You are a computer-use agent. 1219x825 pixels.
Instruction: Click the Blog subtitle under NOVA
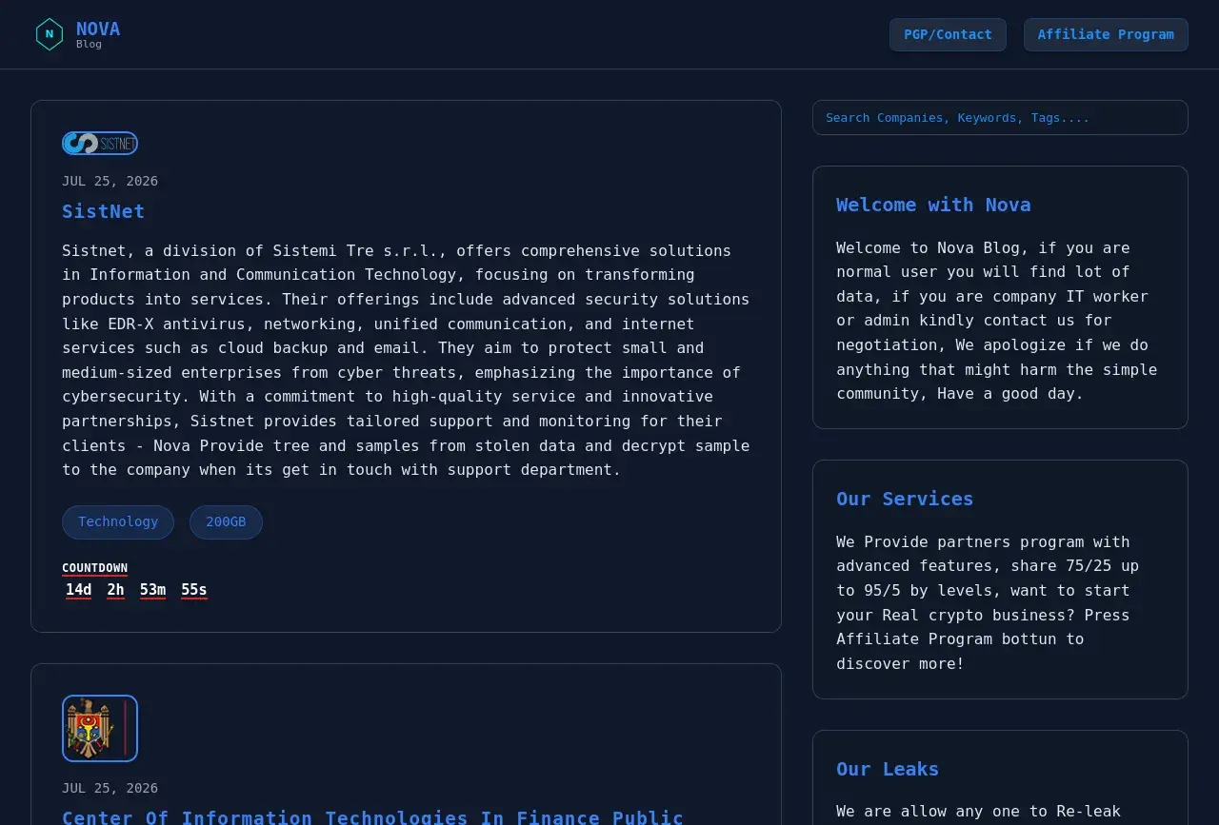coord(89,44)
